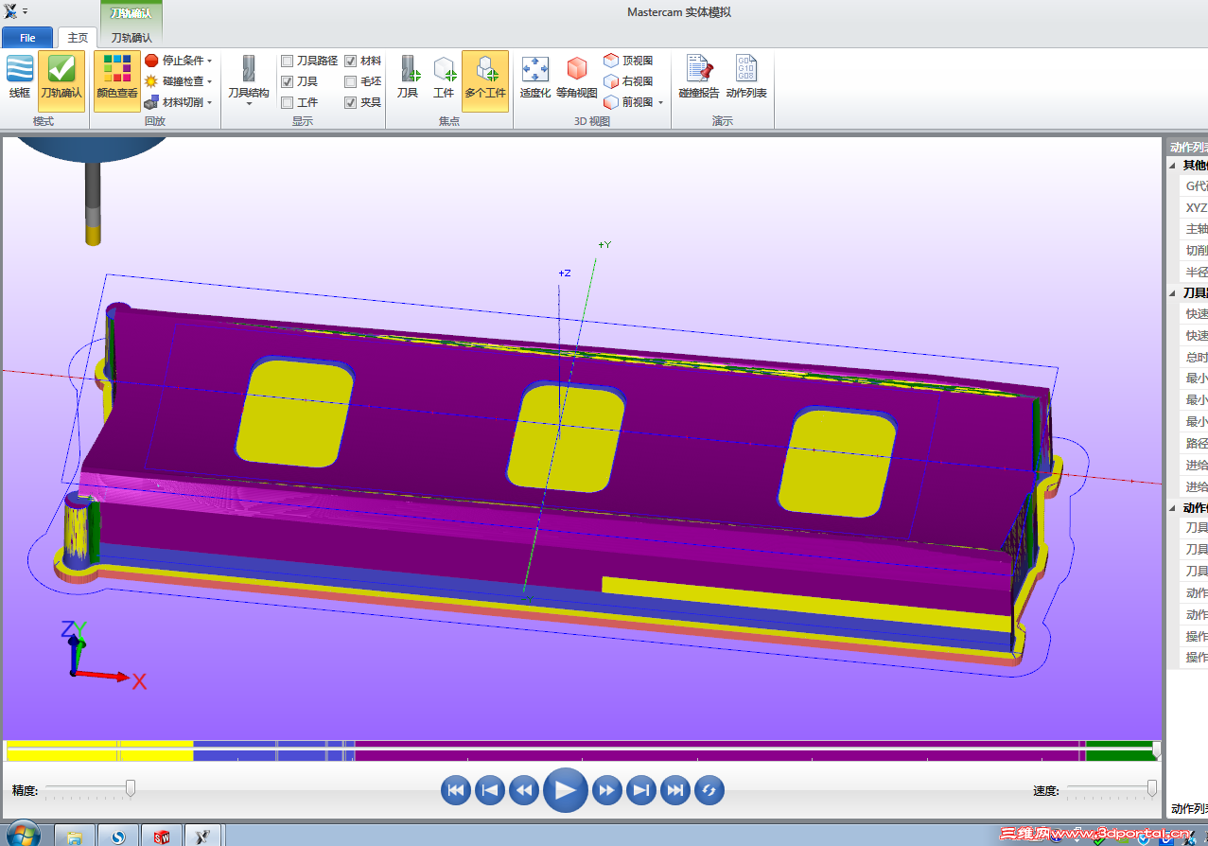Screen dimensions: 1208x846
Task: Jump to the end of the simulation
Action: click(675, 790)
